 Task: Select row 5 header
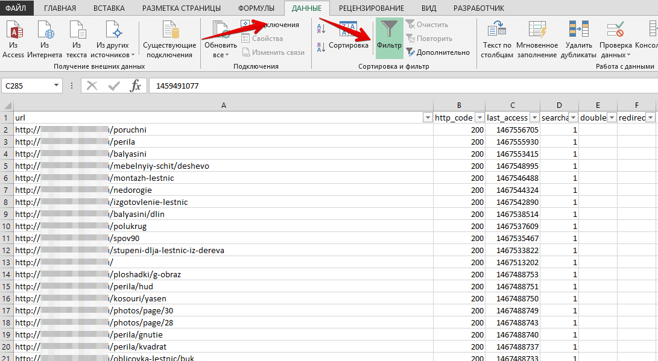click(x=6, y=166)
